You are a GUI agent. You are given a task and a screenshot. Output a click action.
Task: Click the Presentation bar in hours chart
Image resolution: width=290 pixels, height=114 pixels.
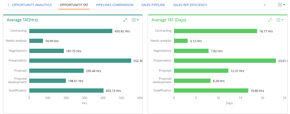point(80,61)
